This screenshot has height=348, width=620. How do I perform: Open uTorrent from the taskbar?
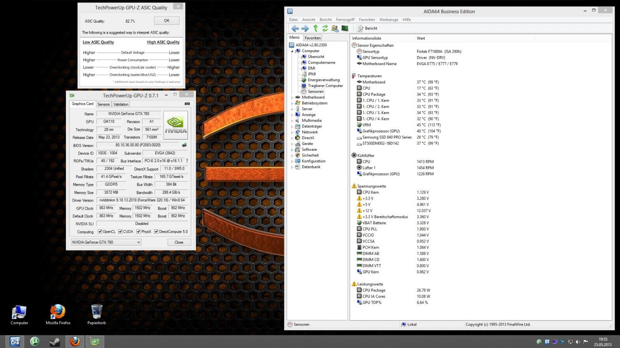(x=35, y=341)
